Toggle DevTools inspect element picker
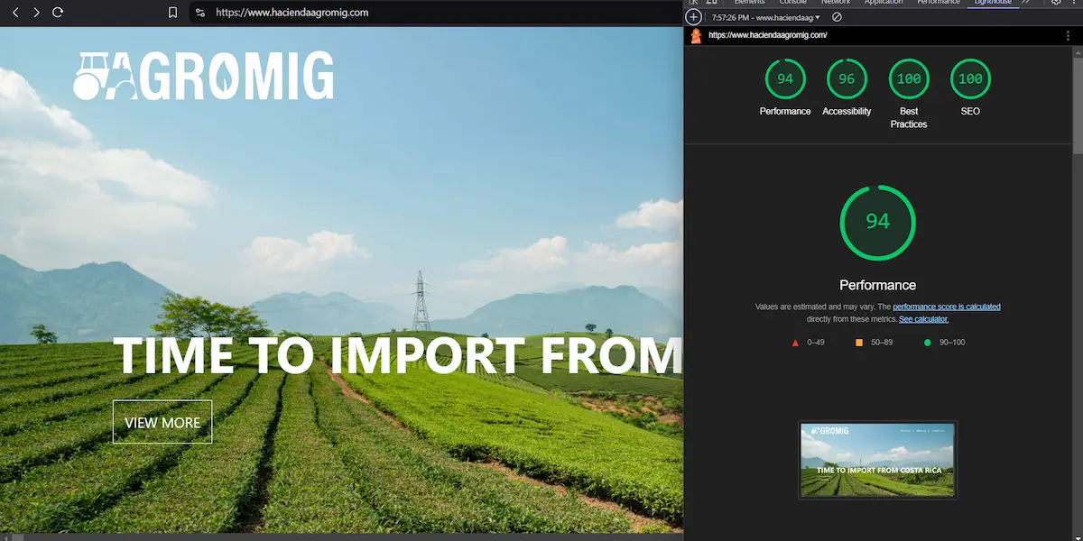This screenshot has width=1083, height=541. coord(693,3)
